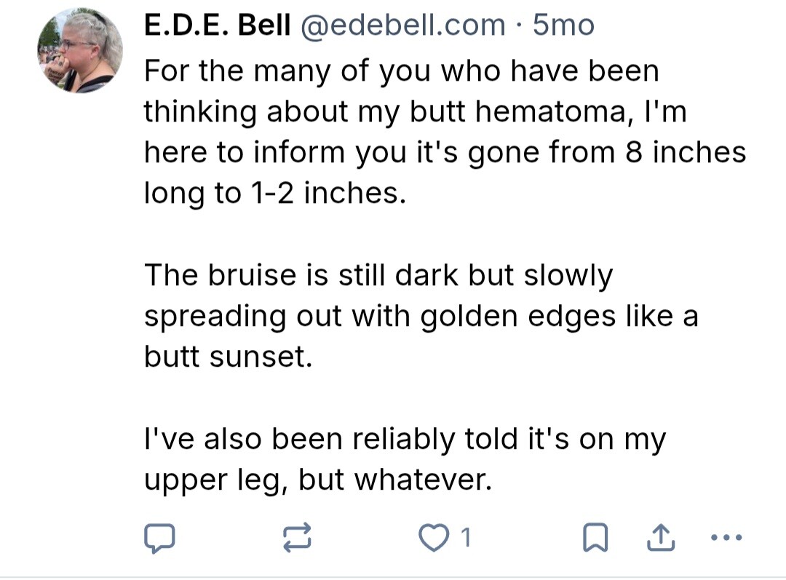Click the display name E.D.E. Bell
This screenshot has width=786, height=580.
pyautogui.click(x=218, y=25)
